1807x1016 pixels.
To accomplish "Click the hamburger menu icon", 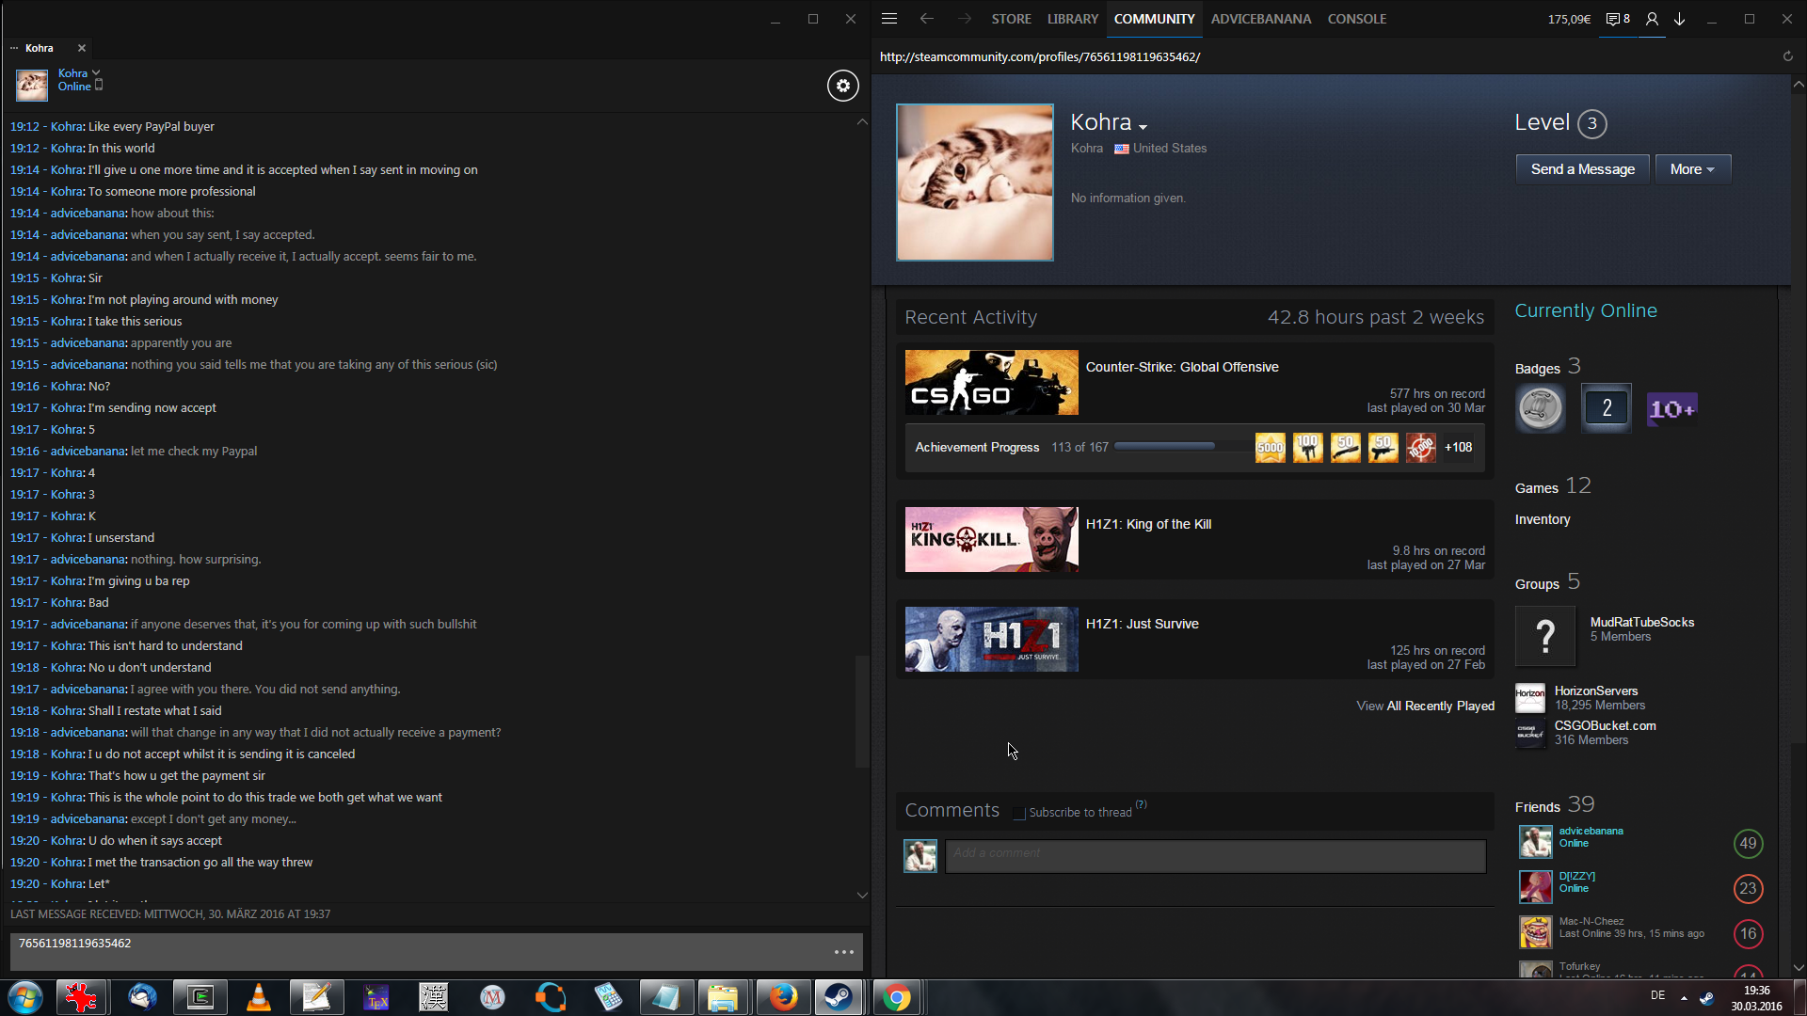I will pos(889,19).
